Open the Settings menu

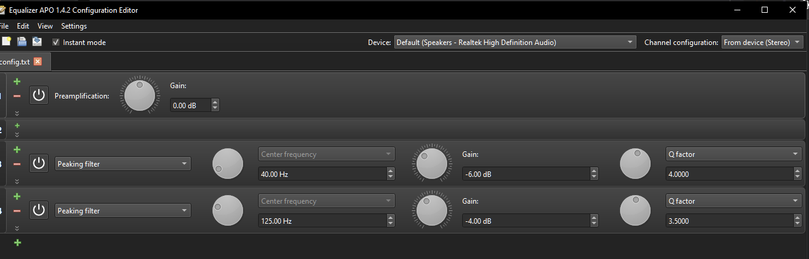point(74,26)
